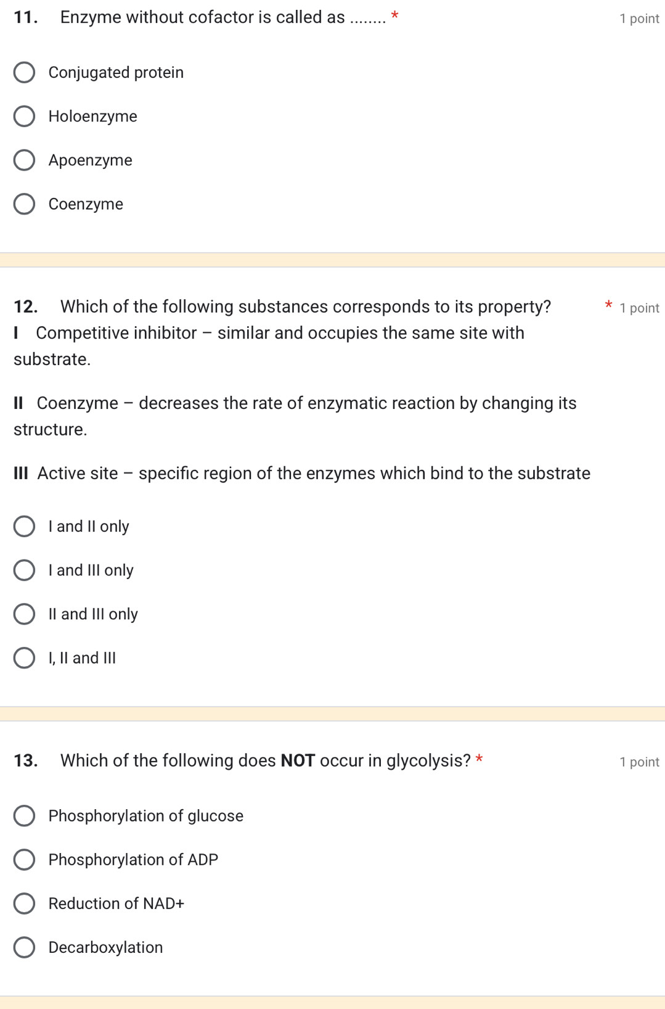
Task: Choose Apoenzyme as the answer
Action: pyautogui.click(x=25, y=160)
